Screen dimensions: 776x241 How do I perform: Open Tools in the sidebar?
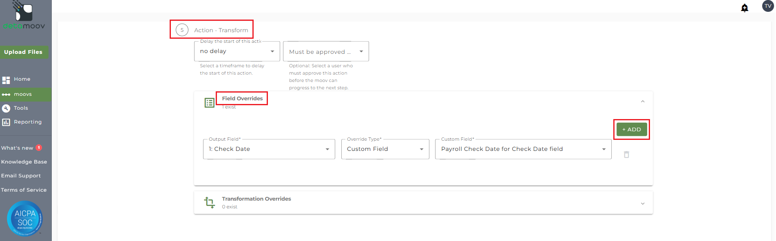(x=21, y=108)
